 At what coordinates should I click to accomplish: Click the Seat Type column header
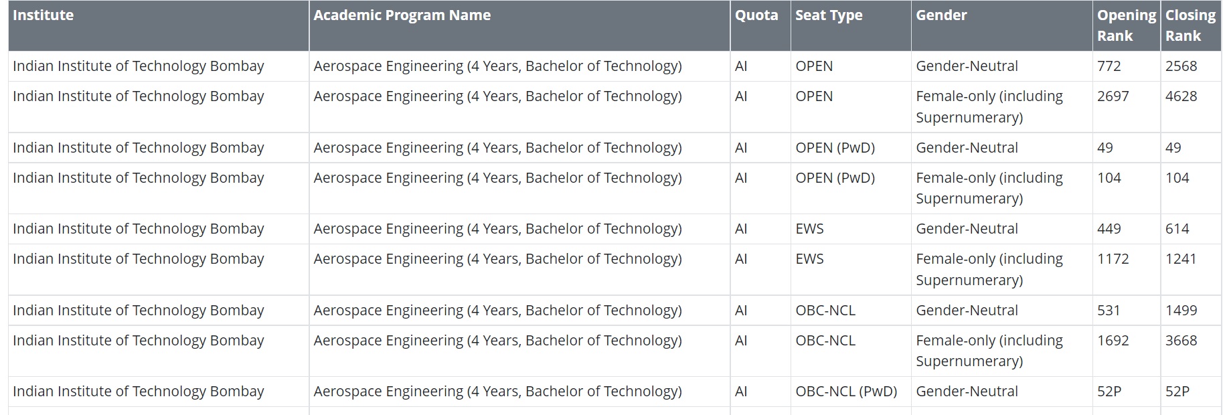pos(829,15)
